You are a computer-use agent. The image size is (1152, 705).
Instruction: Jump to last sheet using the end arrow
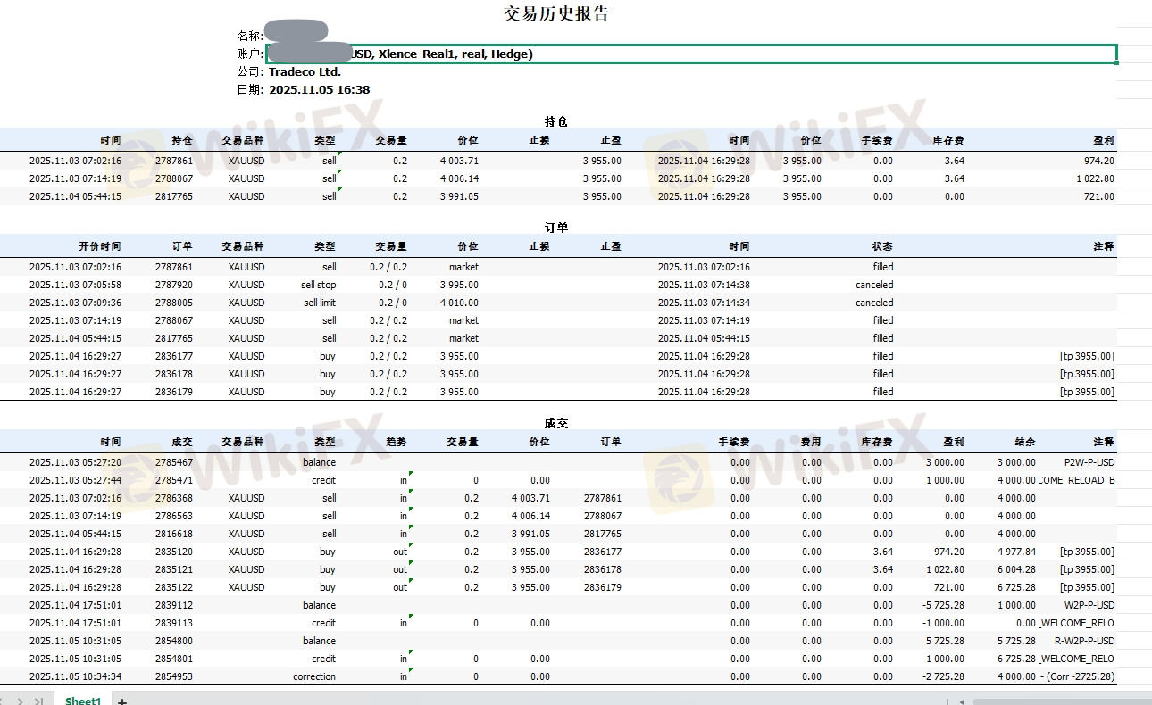click(38, 701)
